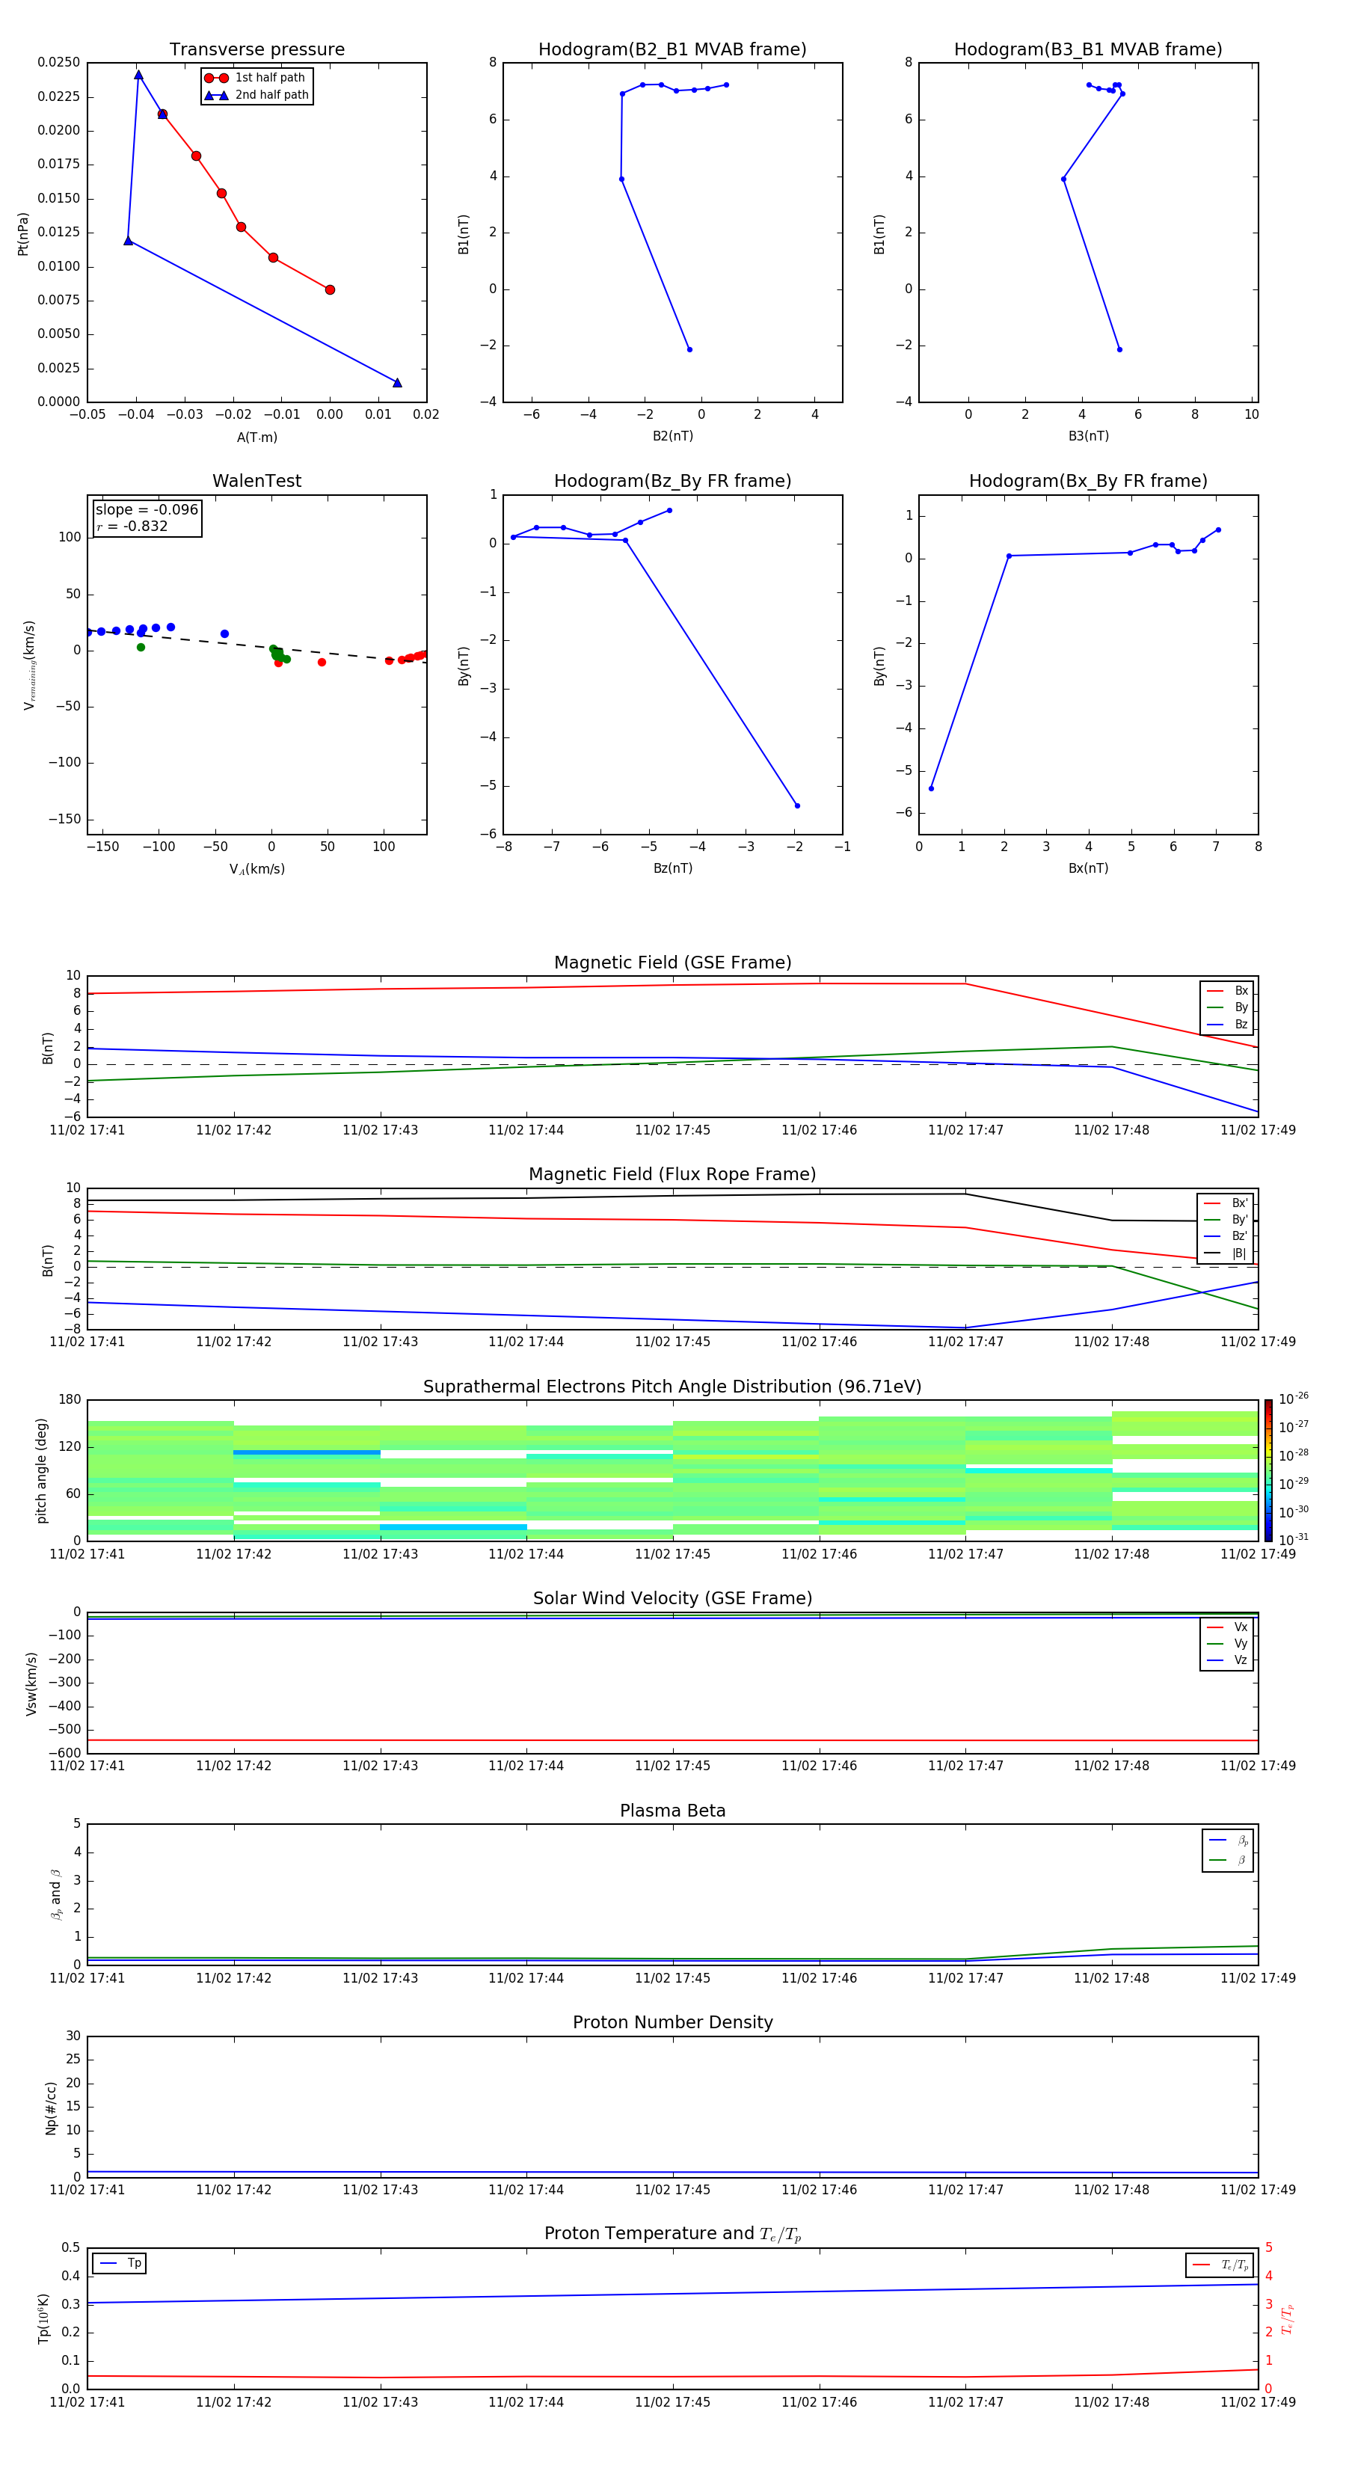Click the βp legend entry in Plasma Beta

pyautogui.click(x=1228, y=1841)
